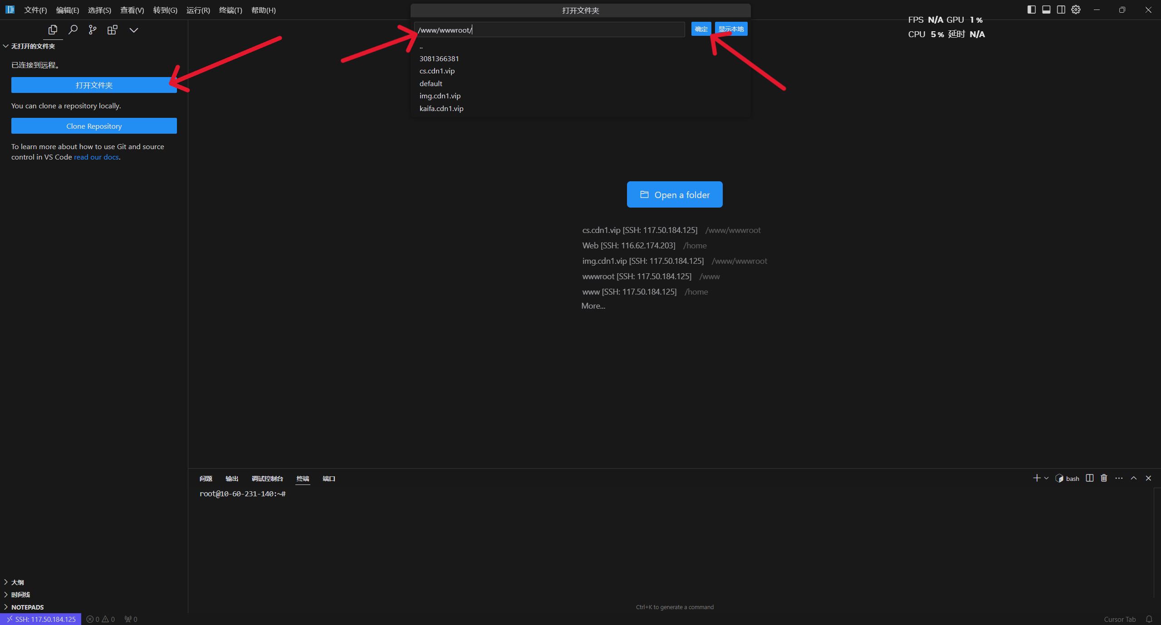The width and height of the screenshot is (1161, 625).
Task: Expand more sidebar views with chevron
Action: (x=134, y=30)
